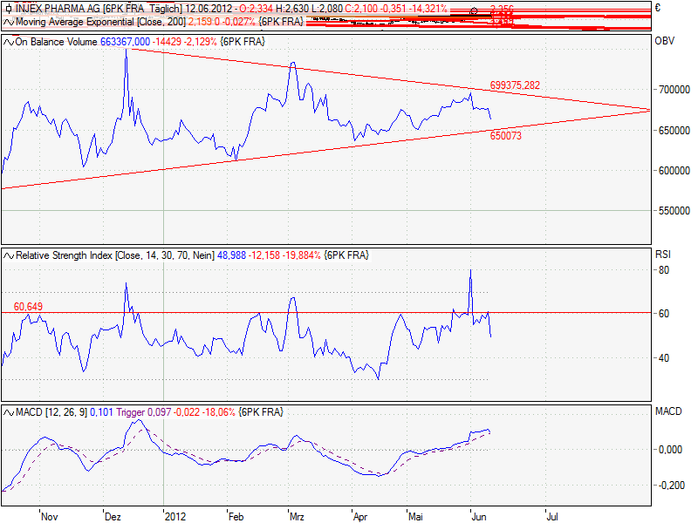The image size is (698, 523).
Task: Click the Jul label on the time axis
Action: [552, 517]
